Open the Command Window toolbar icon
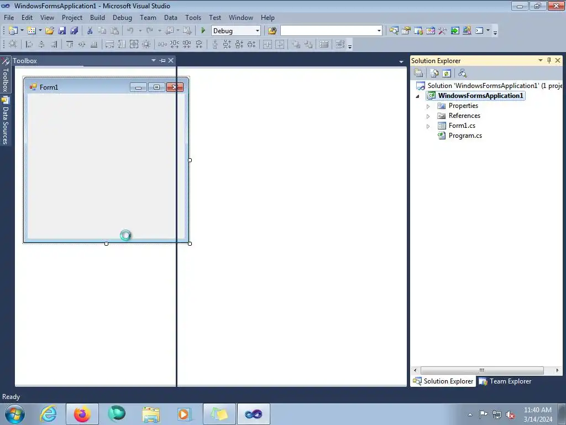This screenshot has height=425, width=566. click(479, 31)
